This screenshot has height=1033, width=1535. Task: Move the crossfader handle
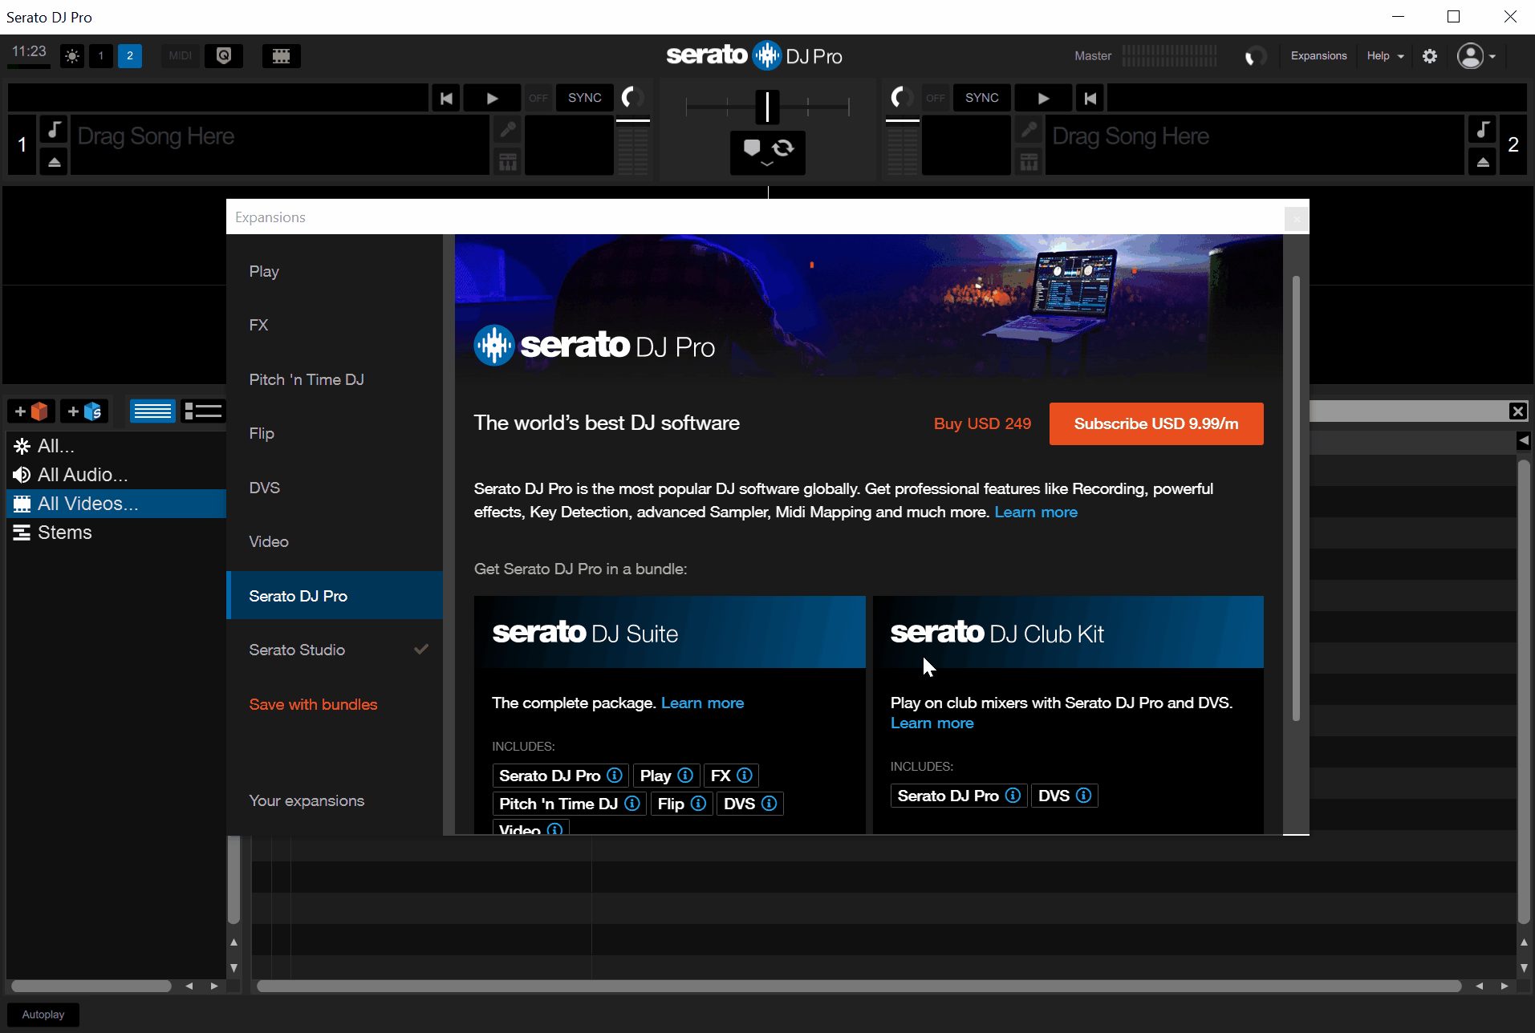click(x=767, y=107)
